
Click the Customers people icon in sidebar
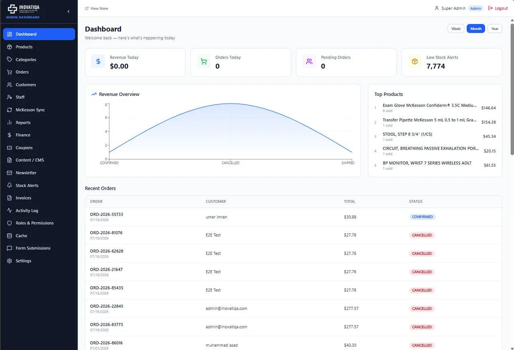click(10, 85)
